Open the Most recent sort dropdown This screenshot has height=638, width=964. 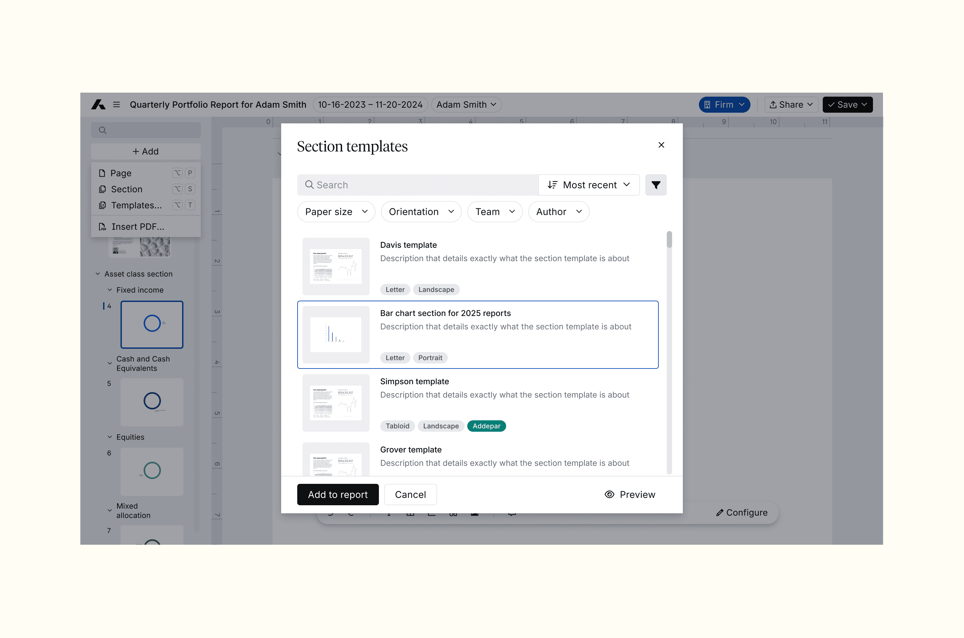[x=589, y=185]
